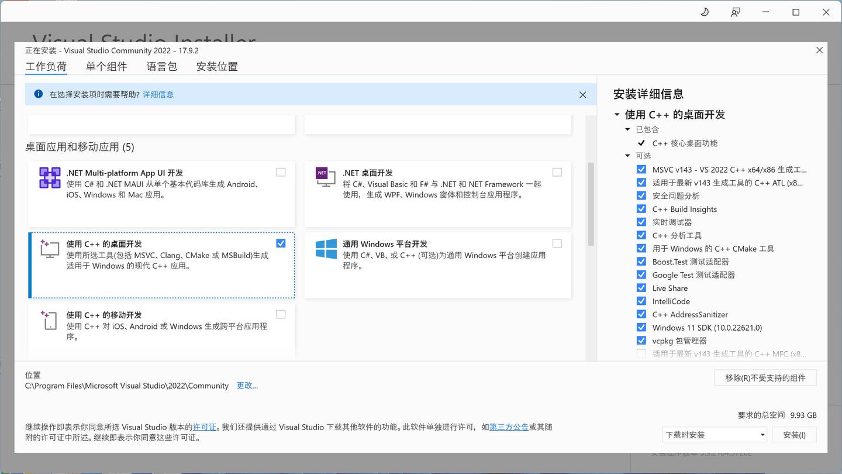
Task: Disable the vcpkg 包管理器 component
Action: 641,341
